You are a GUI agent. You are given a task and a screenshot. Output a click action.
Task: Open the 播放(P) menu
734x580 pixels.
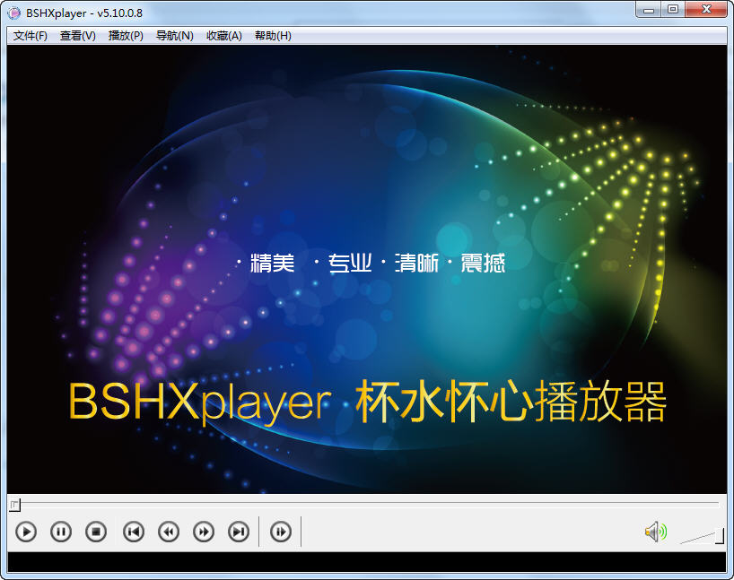click(x=126, y=36)
